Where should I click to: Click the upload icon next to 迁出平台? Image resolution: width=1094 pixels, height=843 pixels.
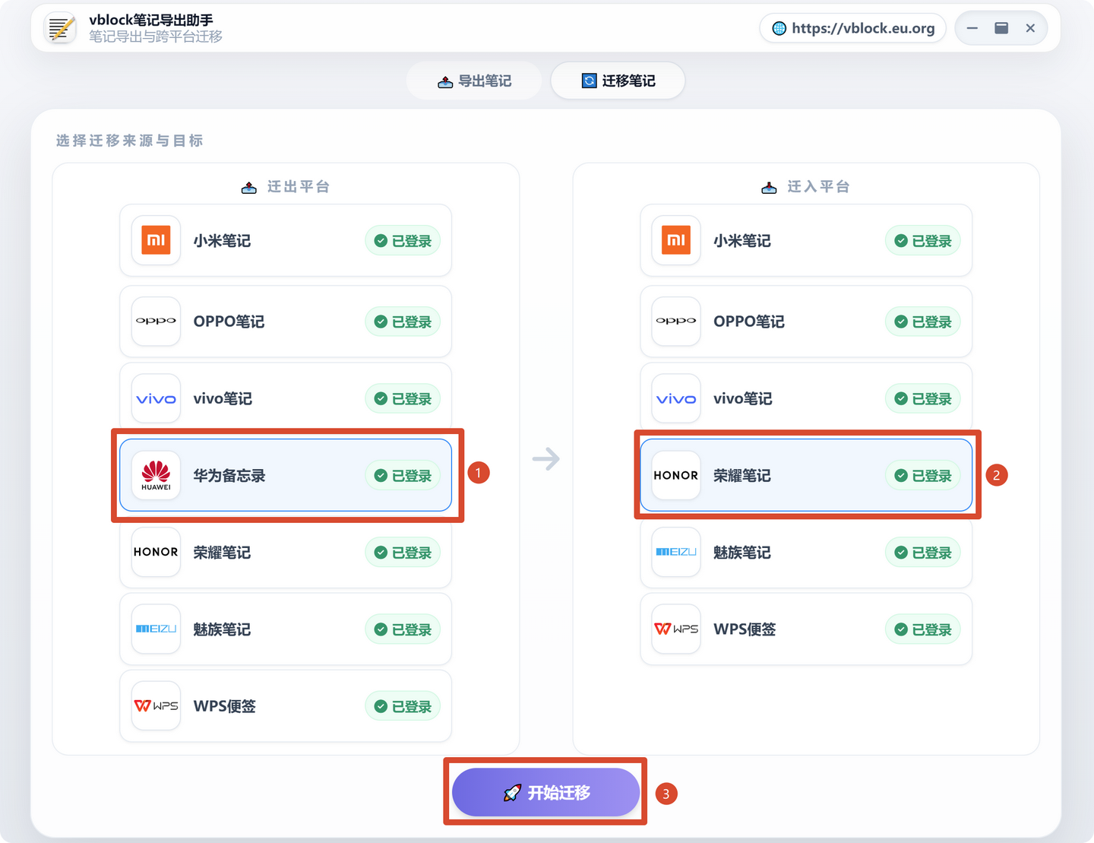pos(249,187)
